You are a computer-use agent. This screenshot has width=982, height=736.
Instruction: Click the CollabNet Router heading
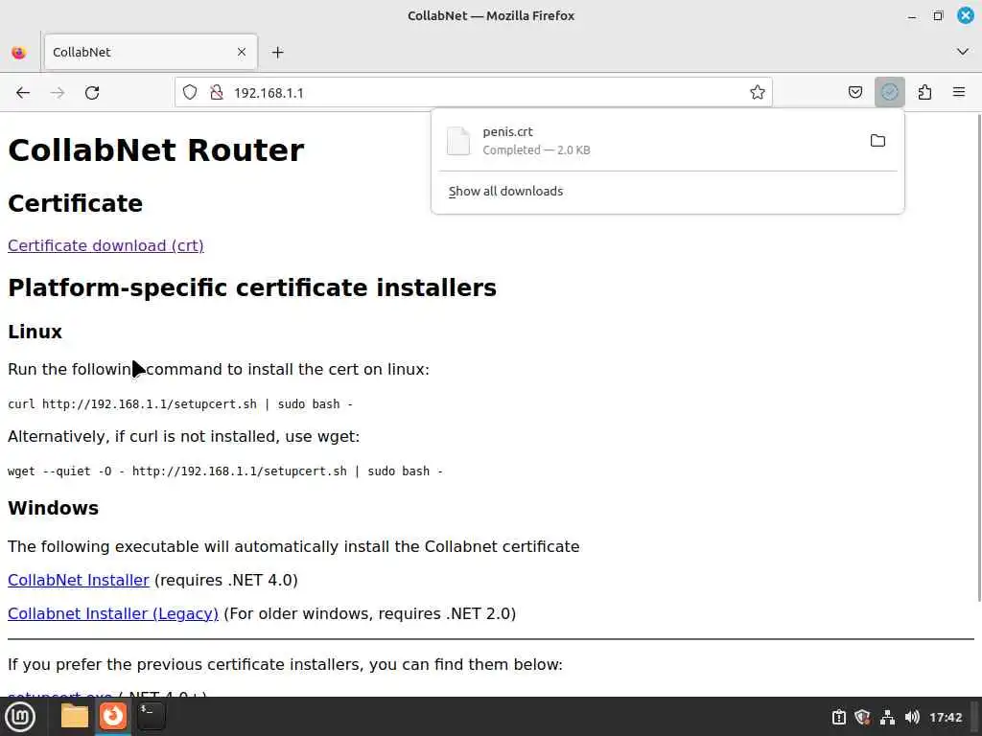point(156,150)
